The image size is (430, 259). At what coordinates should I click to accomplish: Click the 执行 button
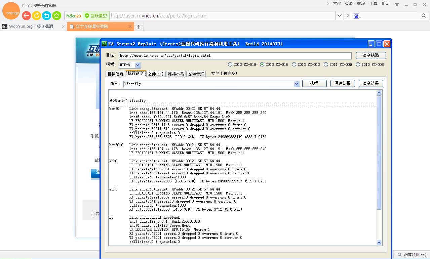[x=314, y=83]
